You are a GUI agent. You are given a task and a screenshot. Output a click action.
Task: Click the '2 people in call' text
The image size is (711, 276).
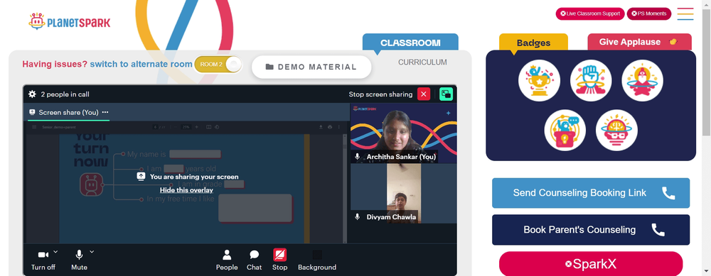[65, 94]
